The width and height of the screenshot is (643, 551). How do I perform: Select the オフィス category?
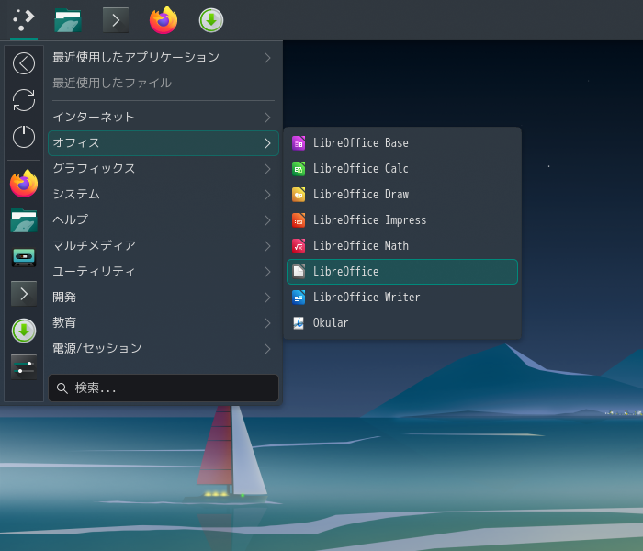tap(164, 143)
